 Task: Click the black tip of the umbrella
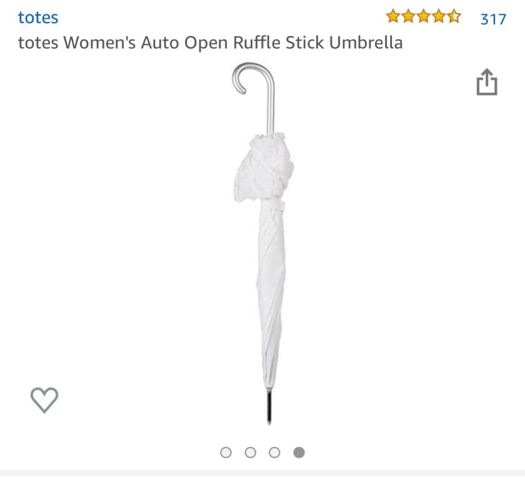269,407
